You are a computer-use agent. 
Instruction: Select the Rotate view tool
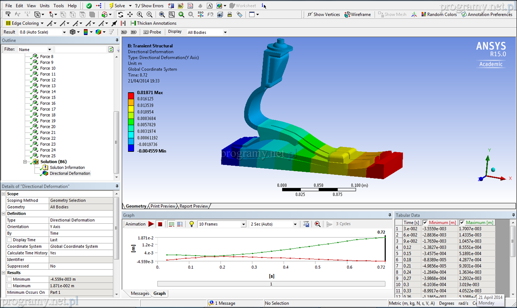point(120,15)
